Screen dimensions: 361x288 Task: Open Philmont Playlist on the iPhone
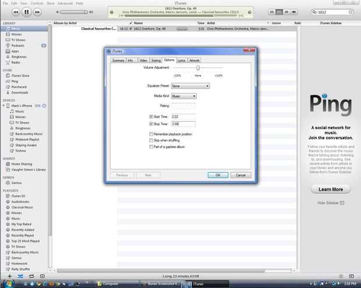(27, 140)
